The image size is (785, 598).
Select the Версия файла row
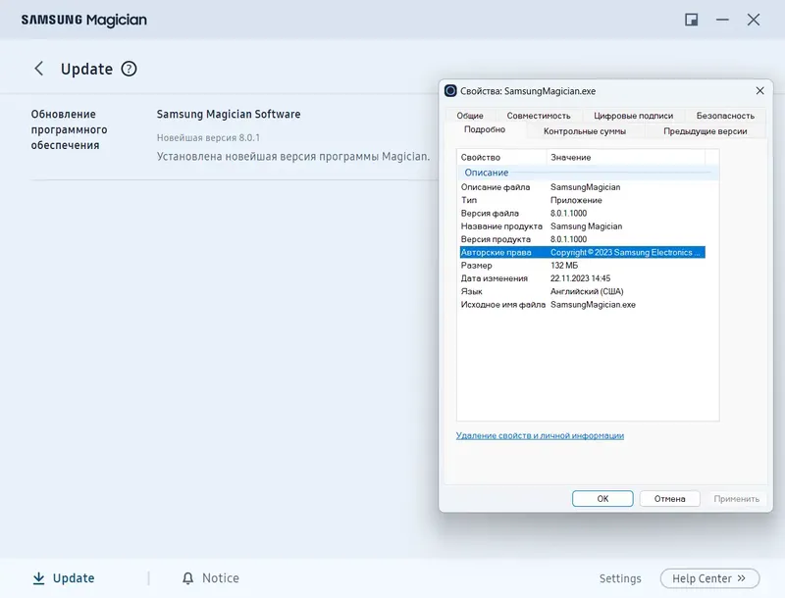pyautogui.click(x=583, y=213)
